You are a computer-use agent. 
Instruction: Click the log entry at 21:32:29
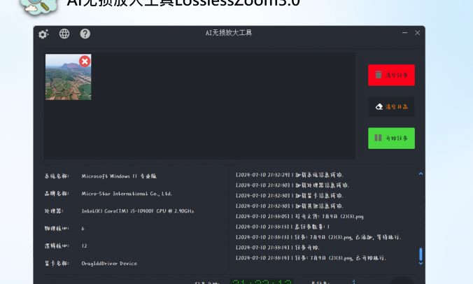coord(289,175)
